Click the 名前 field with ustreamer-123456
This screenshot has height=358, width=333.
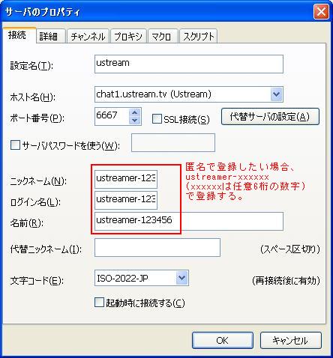tap(189, 221)
